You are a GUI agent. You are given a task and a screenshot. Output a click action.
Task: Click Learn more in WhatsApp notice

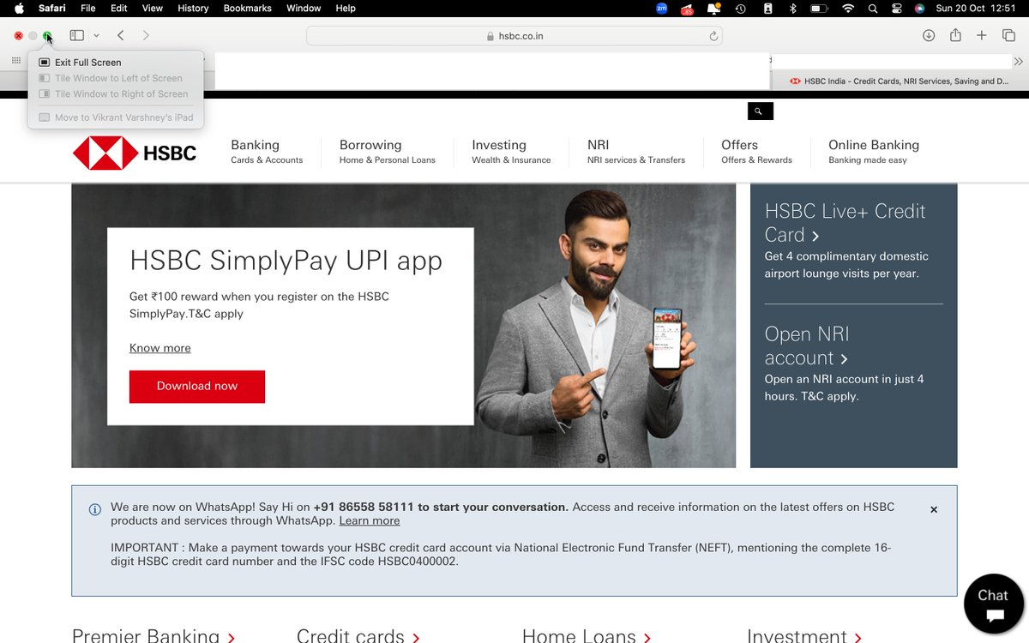click(x=370, y=520)
